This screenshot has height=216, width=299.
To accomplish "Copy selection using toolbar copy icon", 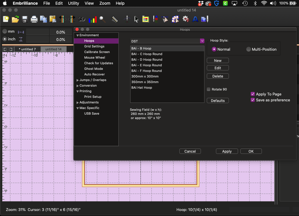I will (x=44, y=19).
